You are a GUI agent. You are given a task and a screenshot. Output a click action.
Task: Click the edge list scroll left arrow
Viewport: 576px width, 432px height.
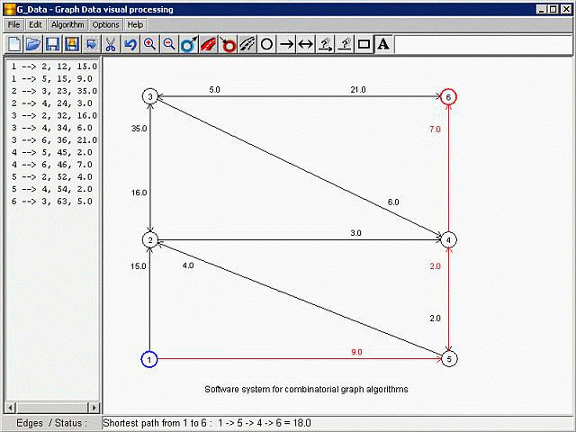click(x=10, y=407)
